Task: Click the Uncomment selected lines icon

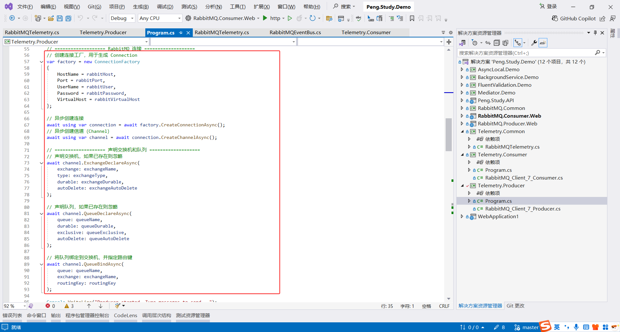Action: [400, 18]
